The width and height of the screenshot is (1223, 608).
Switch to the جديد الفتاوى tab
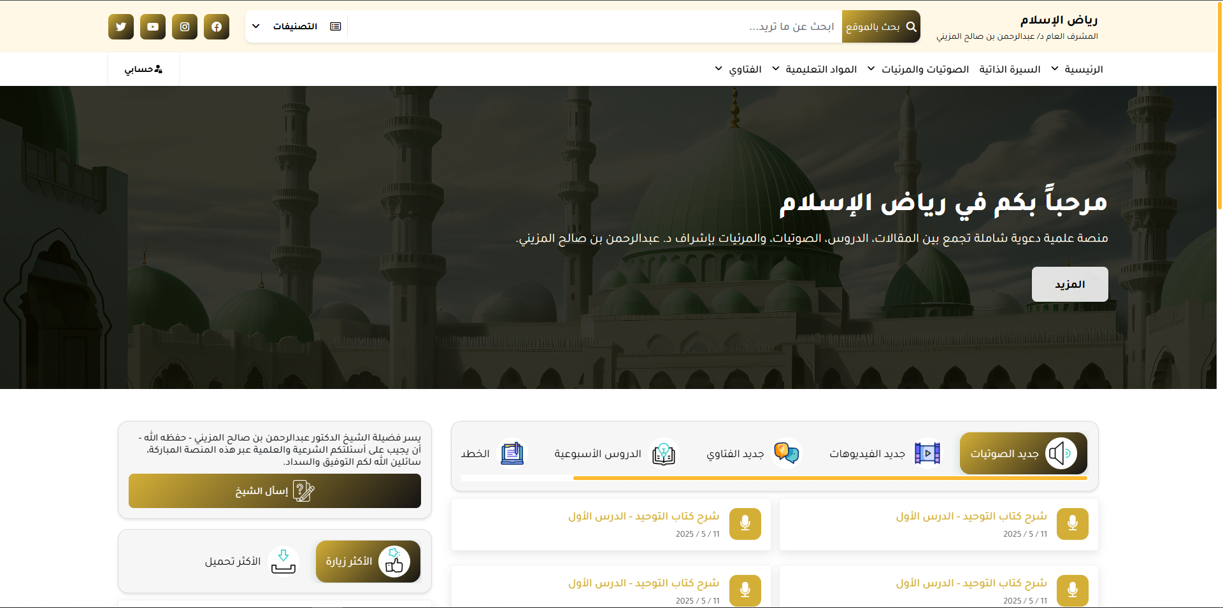pyautogui.click(x=753, y=453)
